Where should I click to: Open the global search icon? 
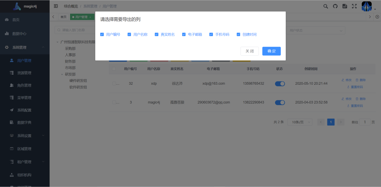click(325, 6)
